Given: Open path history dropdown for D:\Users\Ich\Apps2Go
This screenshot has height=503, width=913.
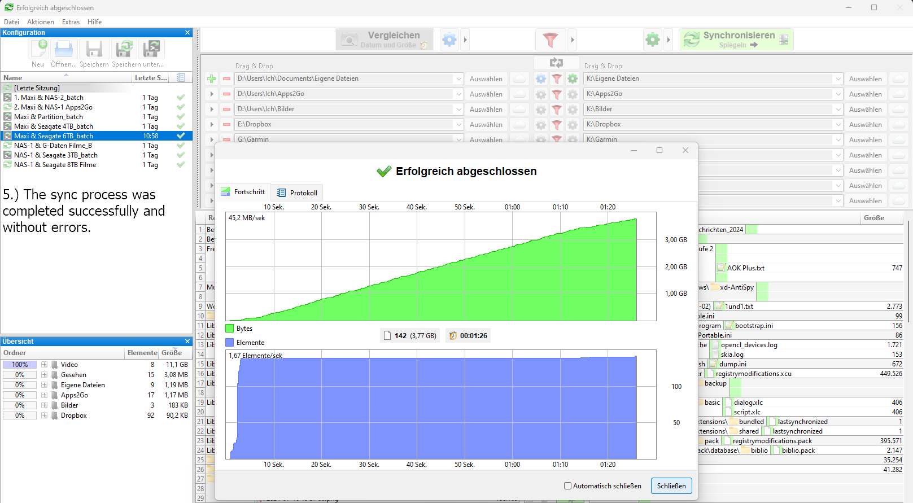Looking at the screenshot, I should [x=458, y=94].
